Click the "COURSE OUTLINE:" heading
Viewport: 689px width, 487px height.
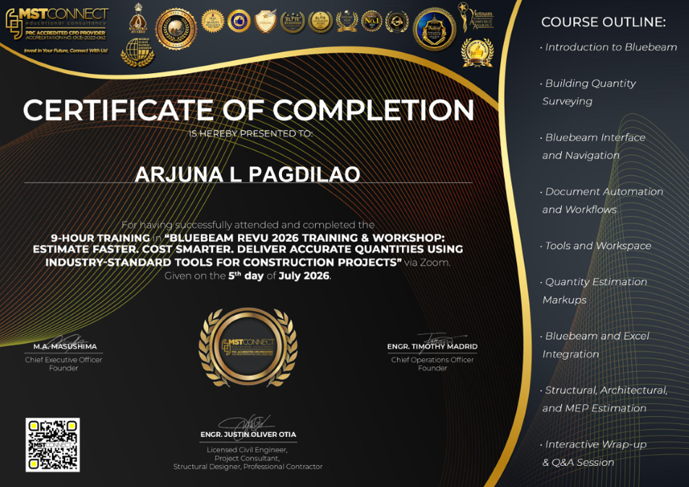pos(603,22)
